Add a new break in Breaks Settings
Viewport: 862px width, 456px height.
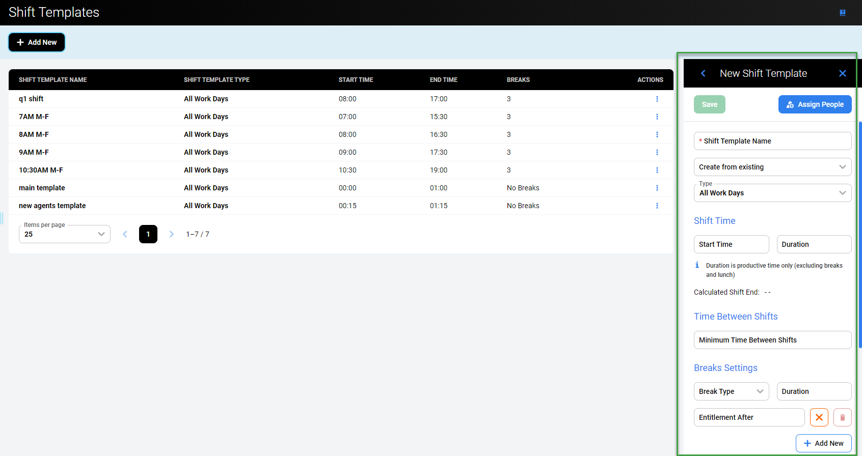point(823,443)
